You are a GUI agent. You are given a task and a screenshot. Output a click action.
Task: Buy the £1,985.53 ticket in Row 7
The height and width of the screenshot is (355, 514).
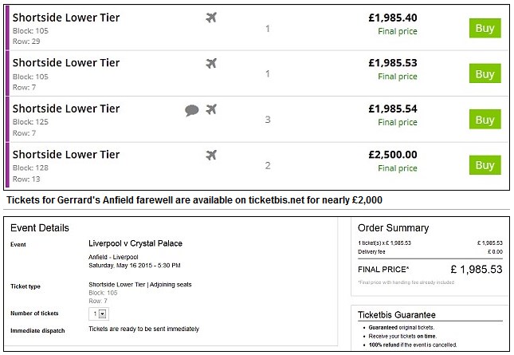485,73
